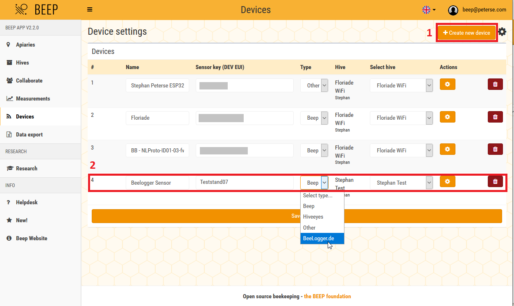This screenshot has width=514, height=306.
Task: Open Select hive dropdown for BB - NLProto device
Action: (x=401, y=150)
